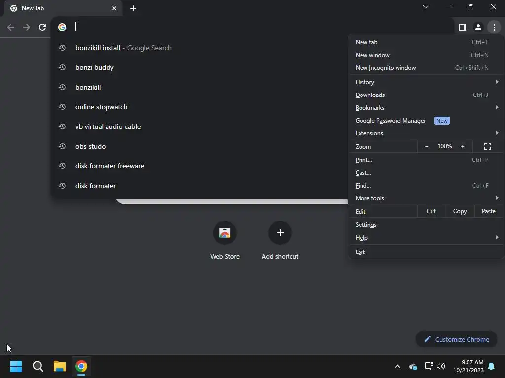This screenshot has width=505, height=378.
Task: Expand the Bookmarks submenu
Action: (426, 108)
